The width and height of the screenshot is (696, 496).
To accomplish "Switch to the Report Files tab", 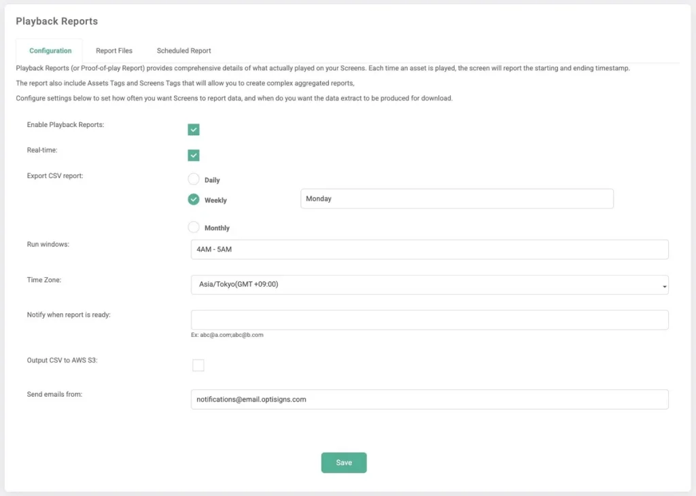I will [x=114, y=51].
